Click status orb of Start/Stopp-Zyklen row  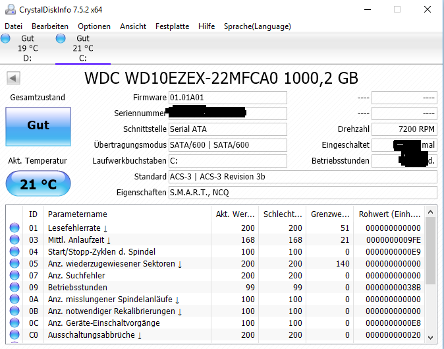click(14, 251)
